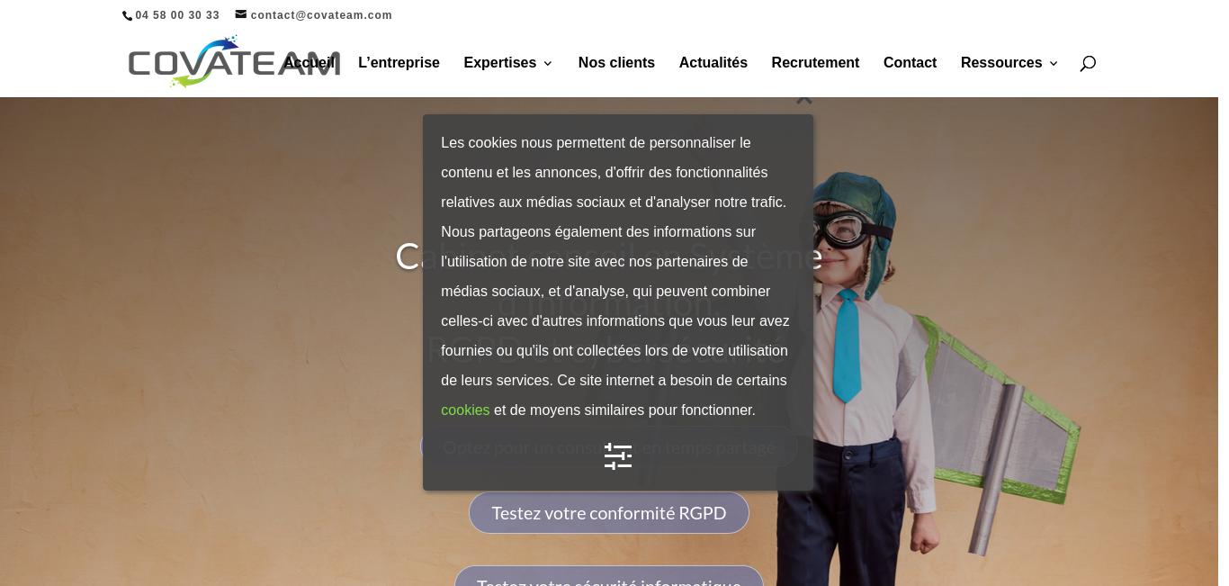This screenshot has width=1229, height=586.
Task: Navigate to Actualités
Action: (x=713, y=63)
